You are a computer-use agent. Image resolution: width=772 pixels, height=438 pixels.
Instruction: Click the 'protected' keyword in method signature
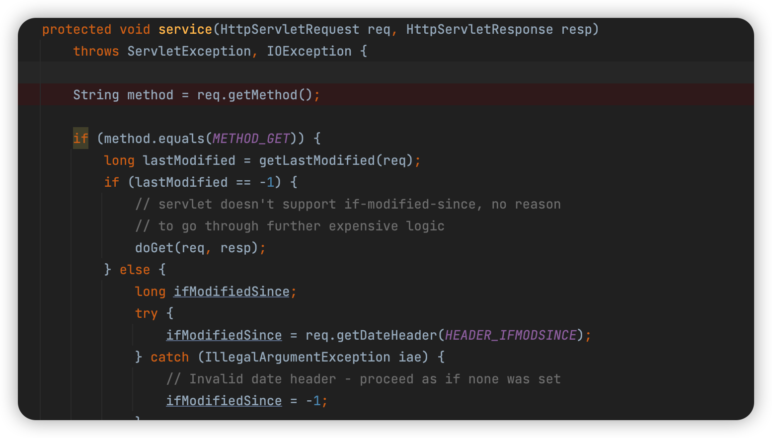(77, 29)
